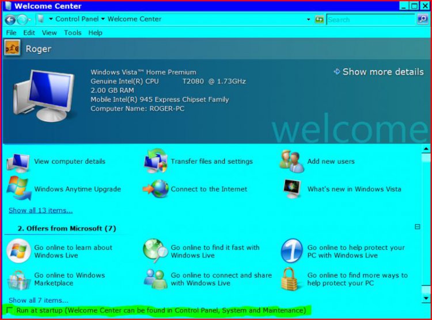
Task: Expand the arrow before Welcome Center breadcrumb
Action: (103, 19)
